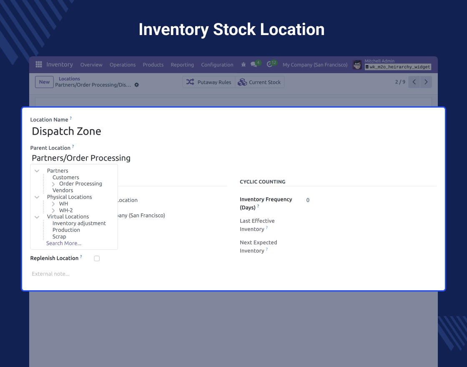Expand the Order Processing node
Image resolution: width=467 pixels, height=367 pixels.
(53, 184)
